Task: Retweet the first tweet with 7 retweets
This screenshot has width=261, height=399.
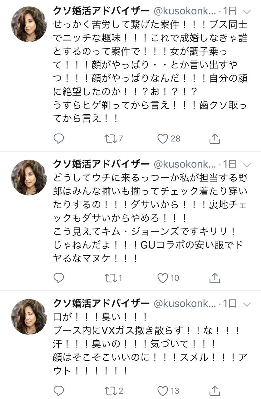Action: tap(110, 139)
